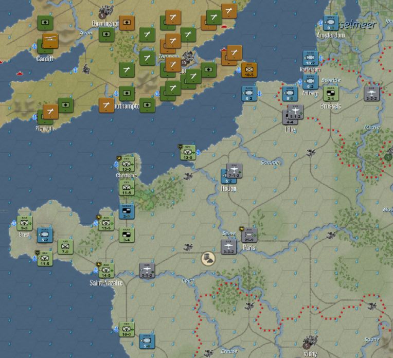Click the anchor port icon at Cherbourg

[x=116, y=165]
